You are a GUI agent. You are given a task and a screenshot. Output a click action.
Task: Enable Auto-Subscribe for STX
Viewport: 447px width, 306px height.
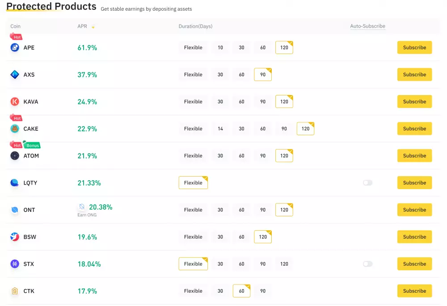tap(367, 264)
